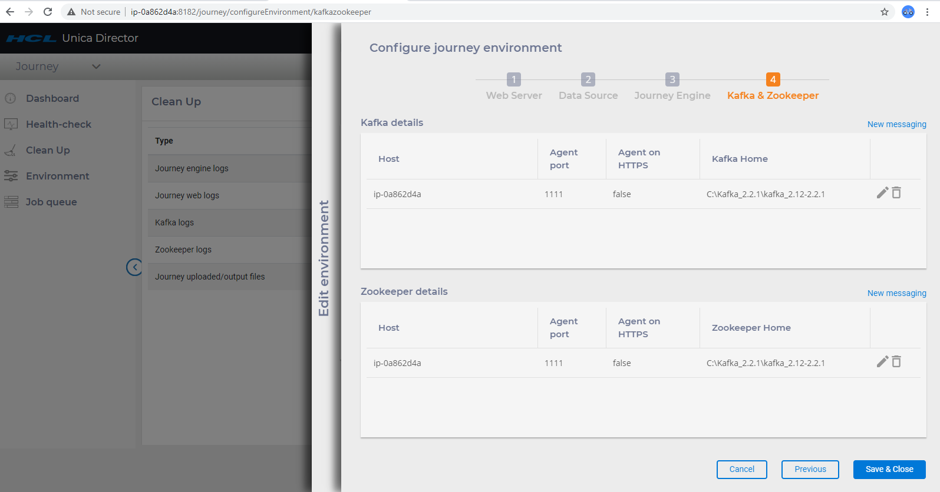Click the Save & Close button
The height and width of the screenshot is (492, 940).
coord(889,469)
